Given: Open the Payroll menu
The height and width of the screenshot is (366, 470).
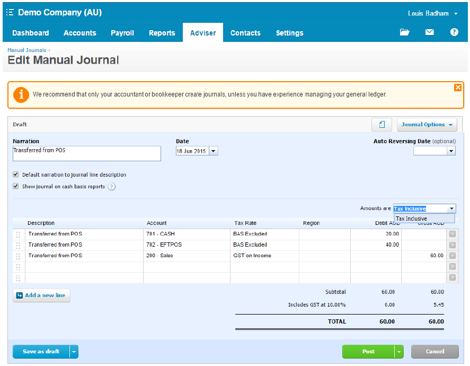Looking at the screenshot, I should click(x=122, y=33).
